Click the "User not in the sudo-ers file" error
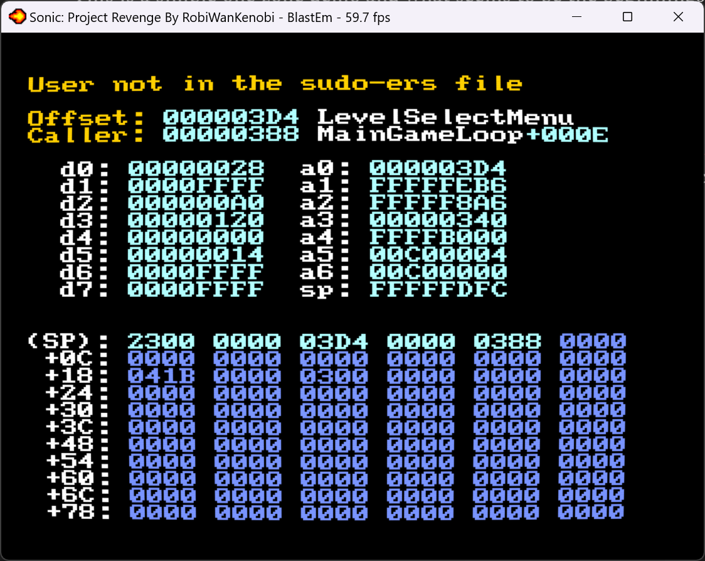 point(275,84)
